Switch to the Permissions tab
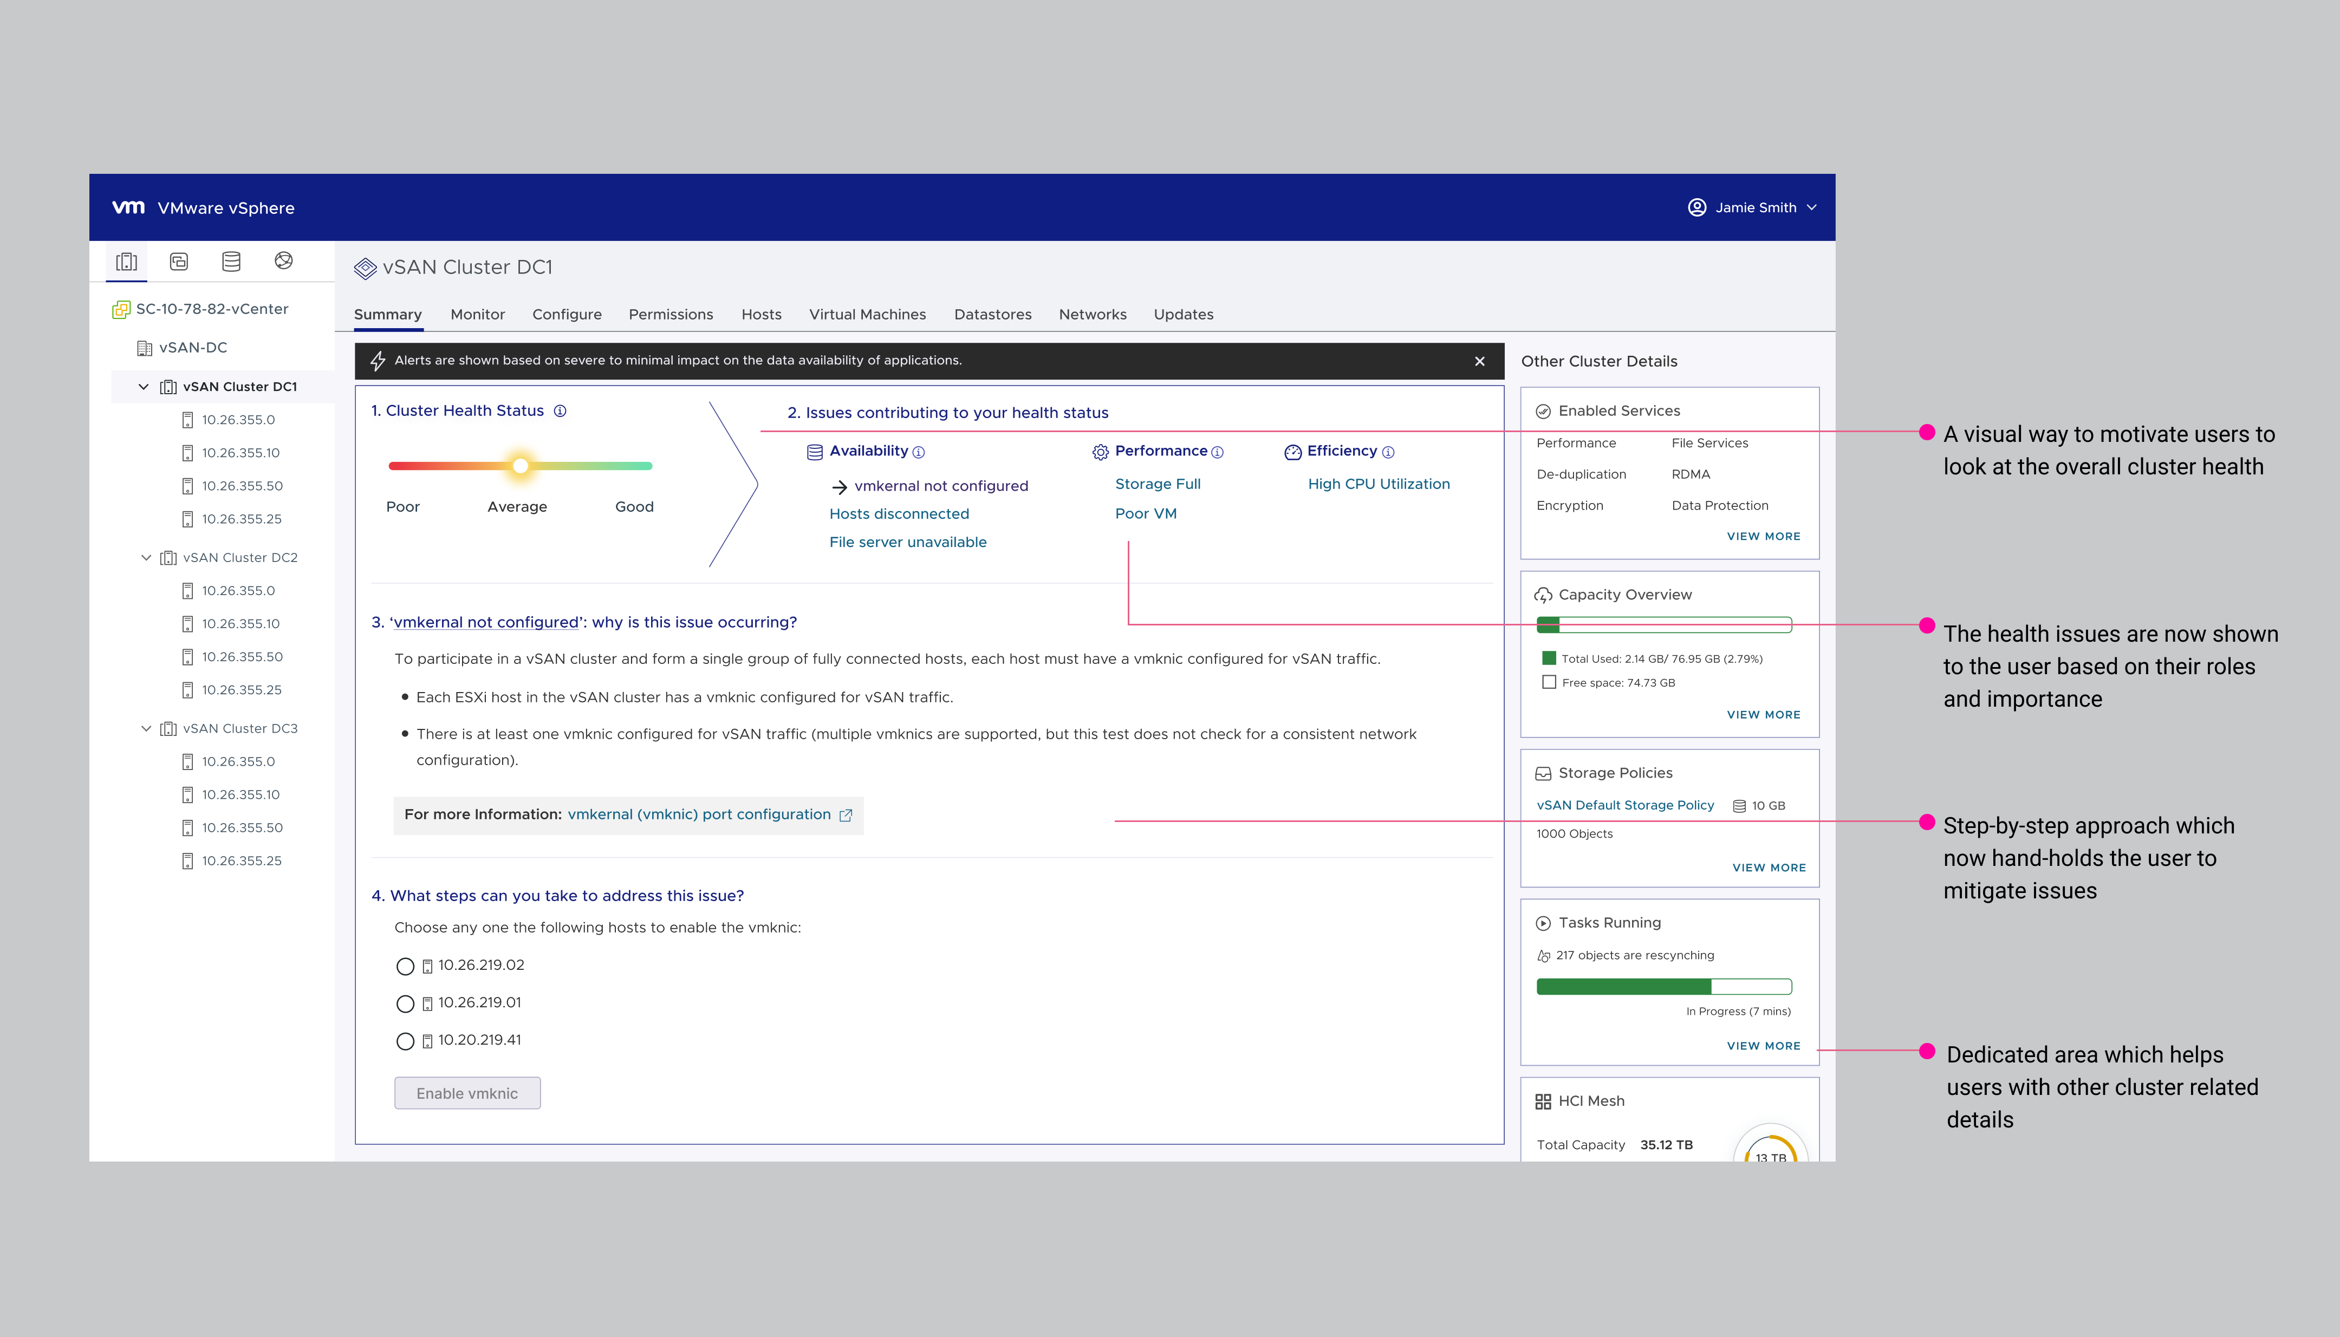Viewport: 2340px width, 1337px height. tap(671, 314)
